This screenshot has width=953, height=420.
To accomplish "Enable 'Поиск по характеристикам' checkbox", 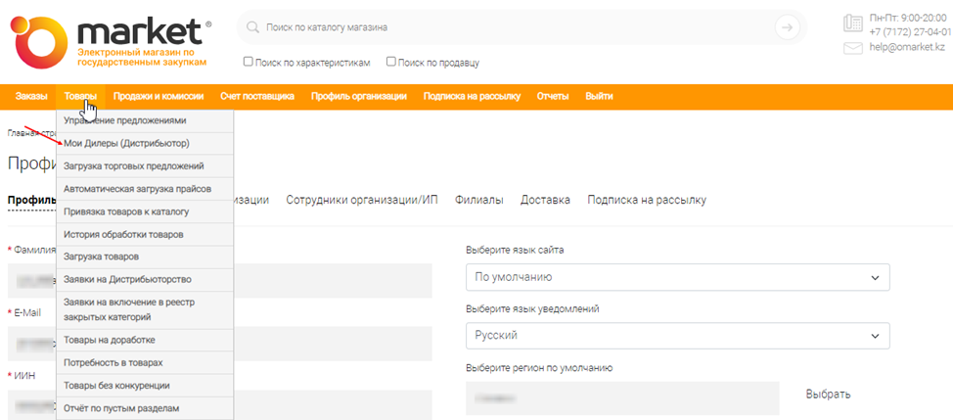I will pyautogui.click(x=249, y=62).
